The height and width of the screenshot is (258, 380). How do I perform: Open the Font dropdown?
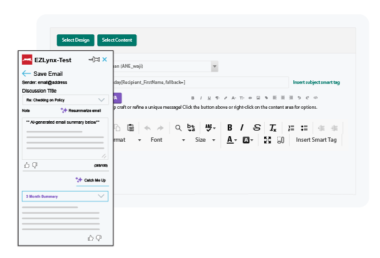pyautogui.click(x=168, y=140)
